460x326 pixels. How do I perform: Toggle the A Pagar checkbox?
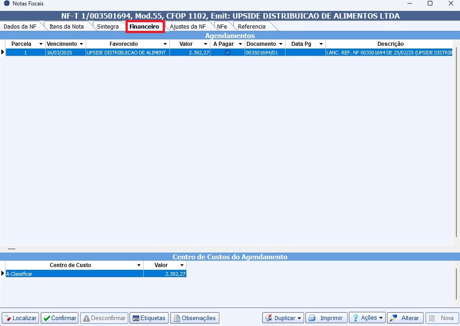[x=228, y=53]
